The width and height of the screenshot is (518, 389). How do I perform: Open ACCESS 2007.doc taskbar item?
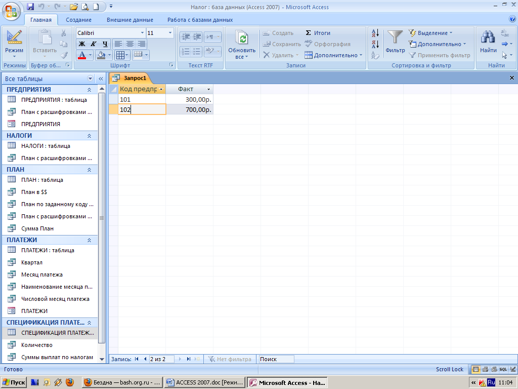[x=205, y=382]
